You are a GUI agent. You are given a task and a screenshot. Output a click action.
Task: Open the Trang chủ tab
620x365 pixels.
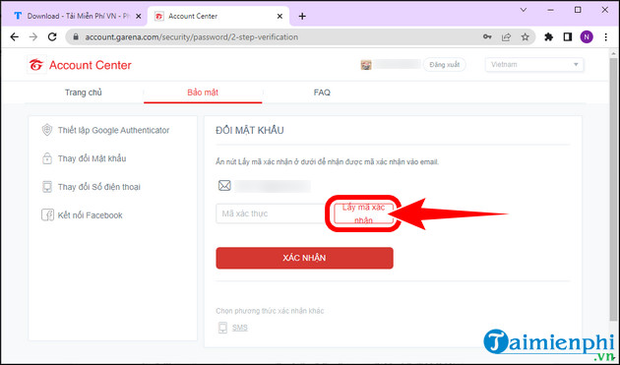(84, 92)
